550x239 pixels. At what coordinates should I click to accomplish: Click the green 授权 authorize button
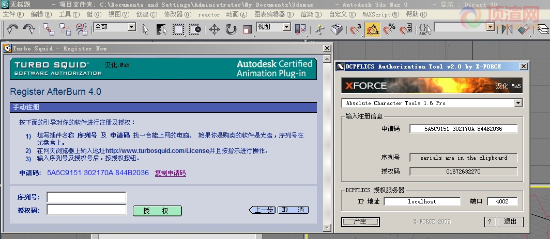[157, 211]
